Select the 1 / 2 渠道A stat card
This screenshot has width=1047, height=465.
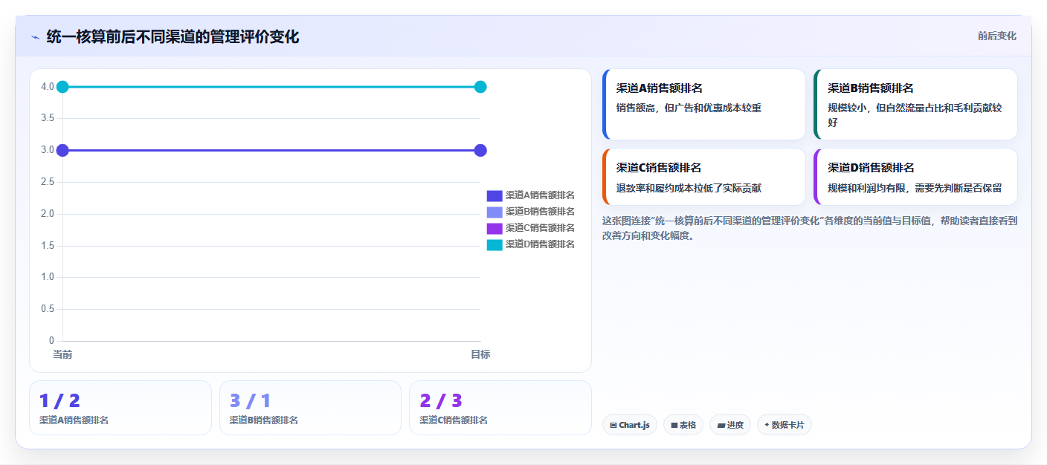coord(120,408)
